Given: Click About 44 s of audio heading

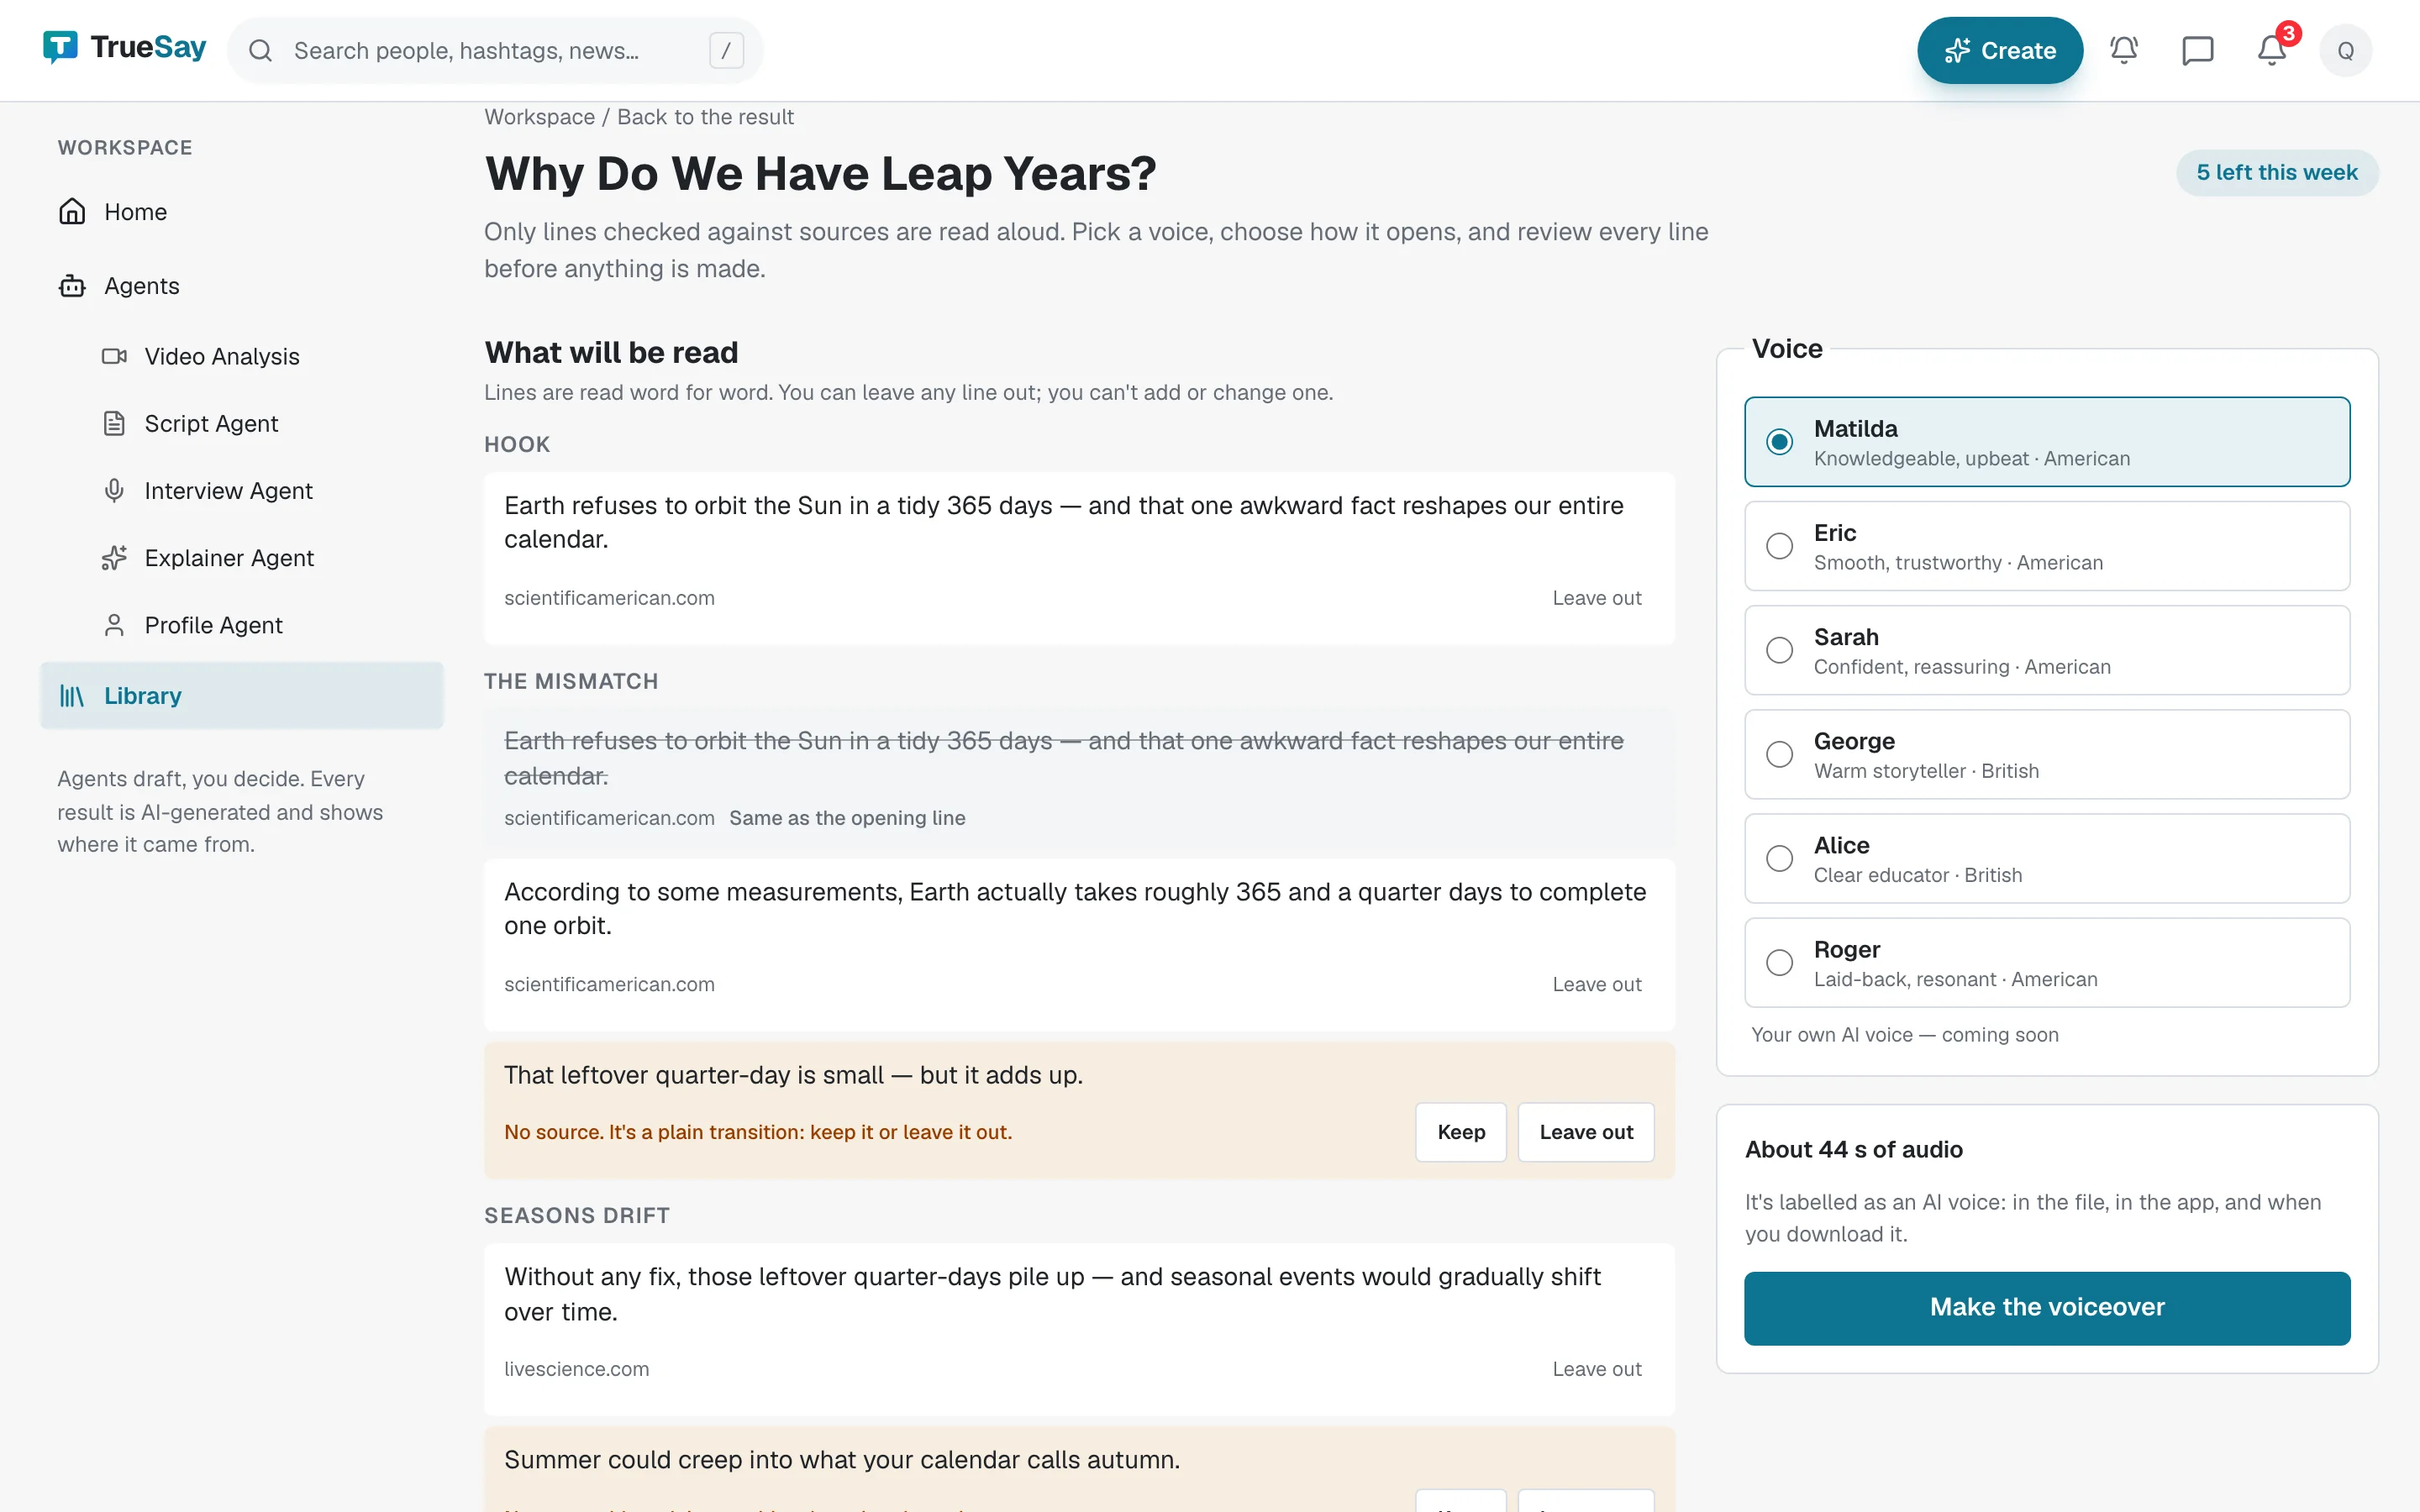Looking at the screenshot, I should coord(1853,1150).
